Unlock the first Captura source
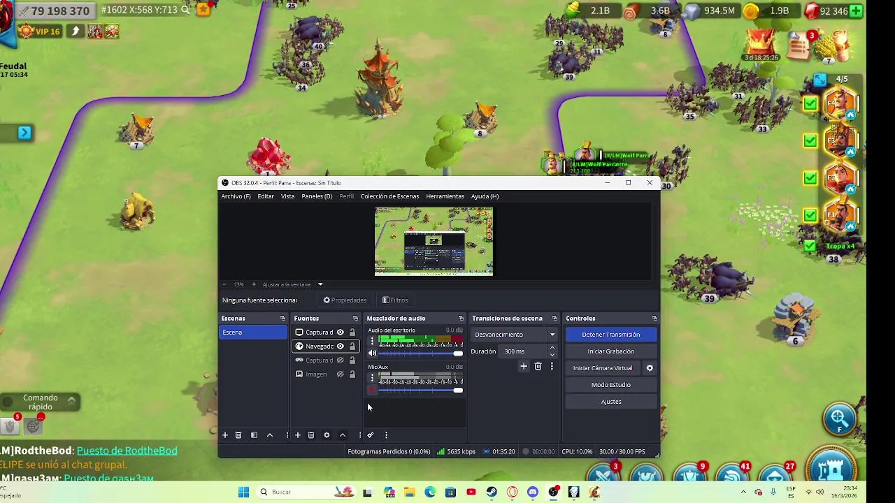 (x=352, y=333)
